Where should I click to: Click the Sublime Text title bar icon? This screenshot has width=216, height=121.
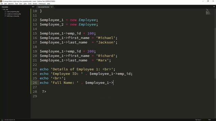[1, 1]
